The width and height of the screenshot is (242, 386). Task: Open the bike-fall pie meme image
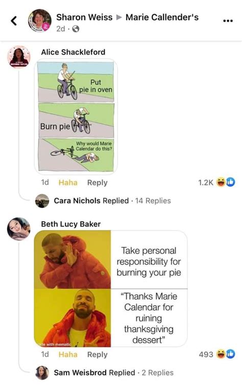pos(76,116)
